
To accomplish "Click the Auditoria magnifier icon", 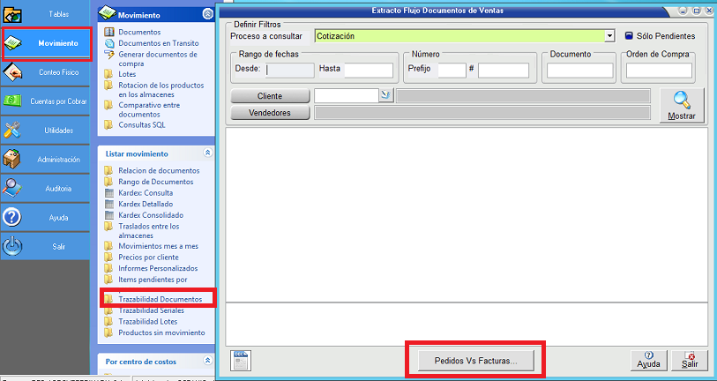I will pyautogui.click(x=13, y=189).
